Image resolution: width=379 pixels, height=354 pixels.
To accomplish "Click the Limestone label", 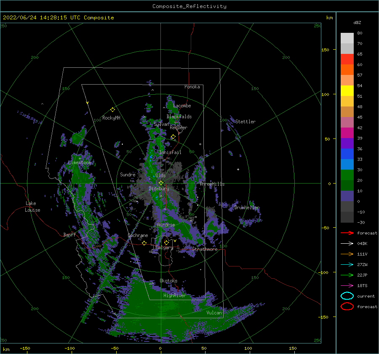I will pyautogui.click(x=80, y=162).
